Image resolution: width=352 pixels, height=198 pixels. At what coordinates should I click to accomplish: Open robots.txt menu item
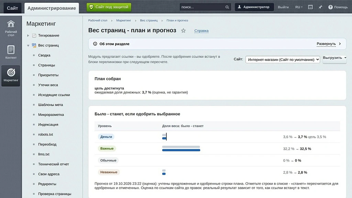[46, 134]
